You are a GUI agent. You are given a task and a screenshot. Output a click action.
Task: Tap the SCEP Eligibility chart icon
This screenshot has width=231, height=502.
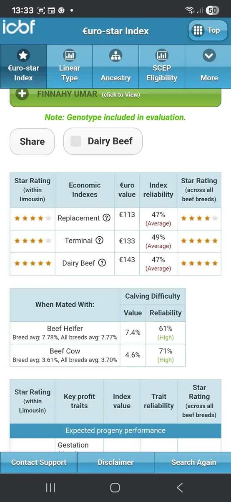162,55
